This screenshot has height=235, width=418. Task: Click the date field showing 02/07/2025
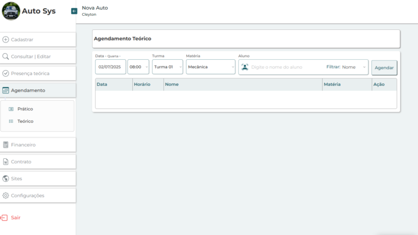110,67
